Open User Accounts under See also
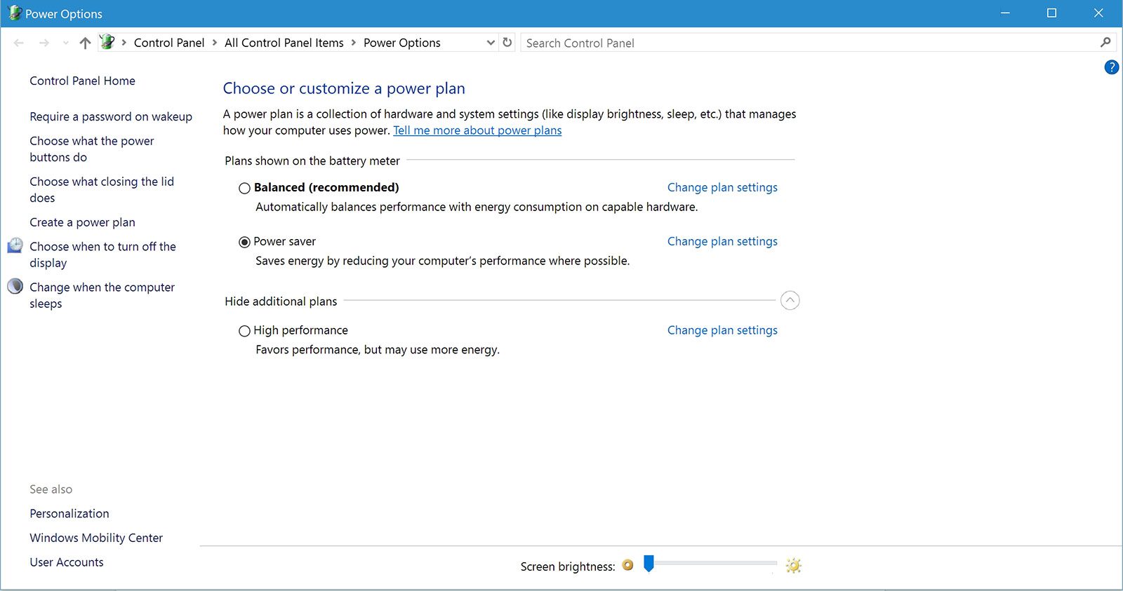Image resolution: width=1123 pixels, height=591 pixels. (67, 562)
